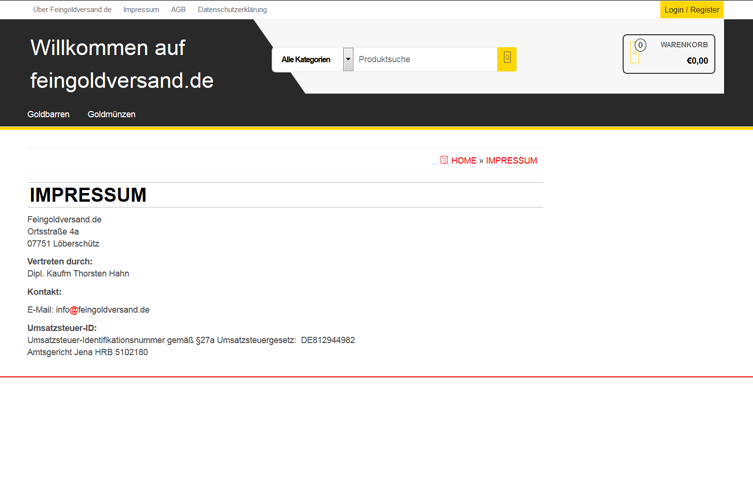Click Dipl. Kaufm Thorsten Hahn text

pyautogui.click(x=78, y=274)
